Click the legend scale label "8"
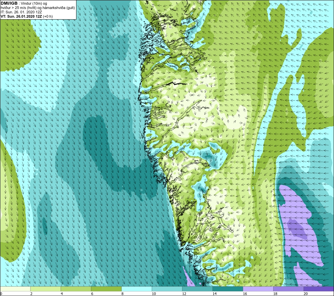The image size is (334, 296). click(x=123, y=294)
